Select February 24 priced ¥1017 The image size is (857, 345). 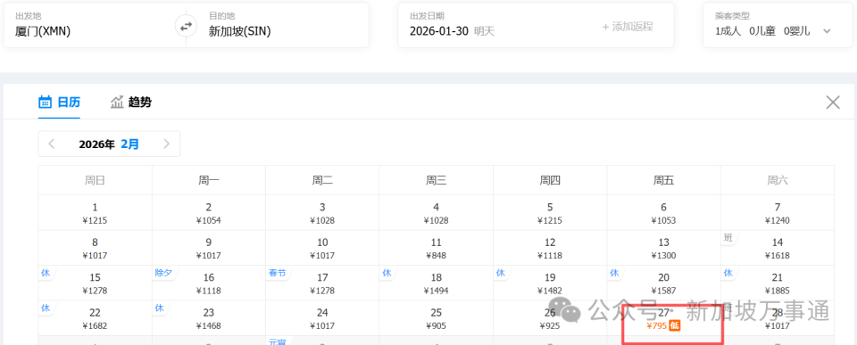322,318
